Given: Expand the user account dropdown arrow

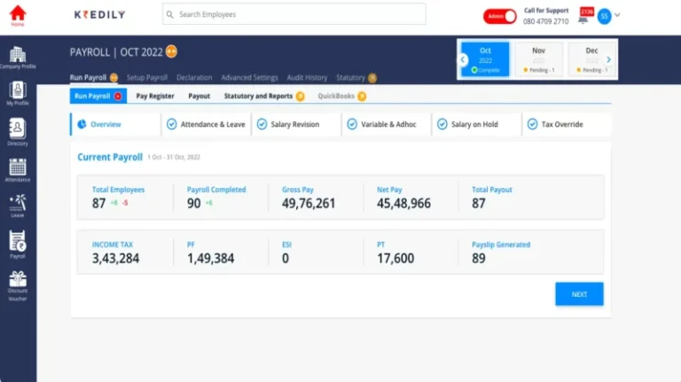Looking at the screenshot, I should (x=618, y=15).
